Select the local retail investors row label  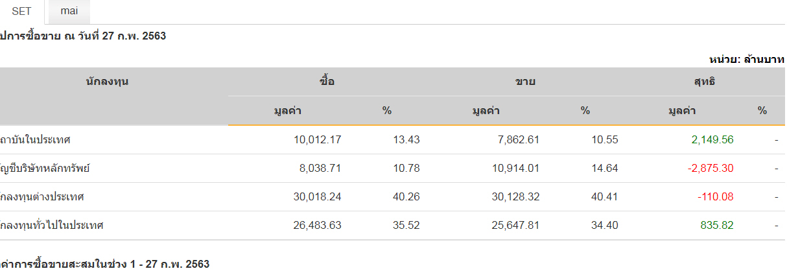pyautogui.click(x=53, y=225)
